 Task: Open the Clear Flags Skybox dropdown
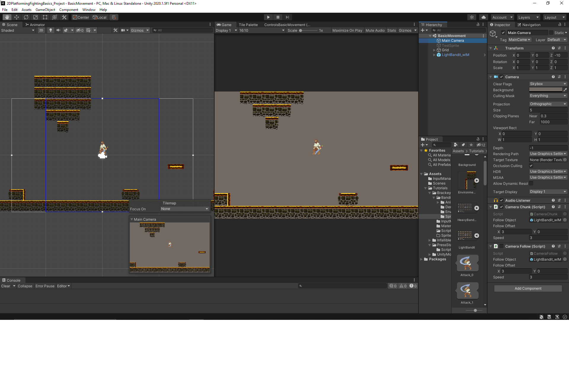tap(548, 84)
